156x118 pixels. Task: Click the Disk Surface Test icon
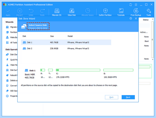click(7, 70)
